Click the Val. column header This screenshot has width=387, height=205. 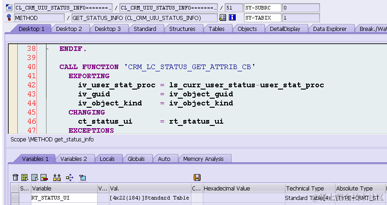150,189
